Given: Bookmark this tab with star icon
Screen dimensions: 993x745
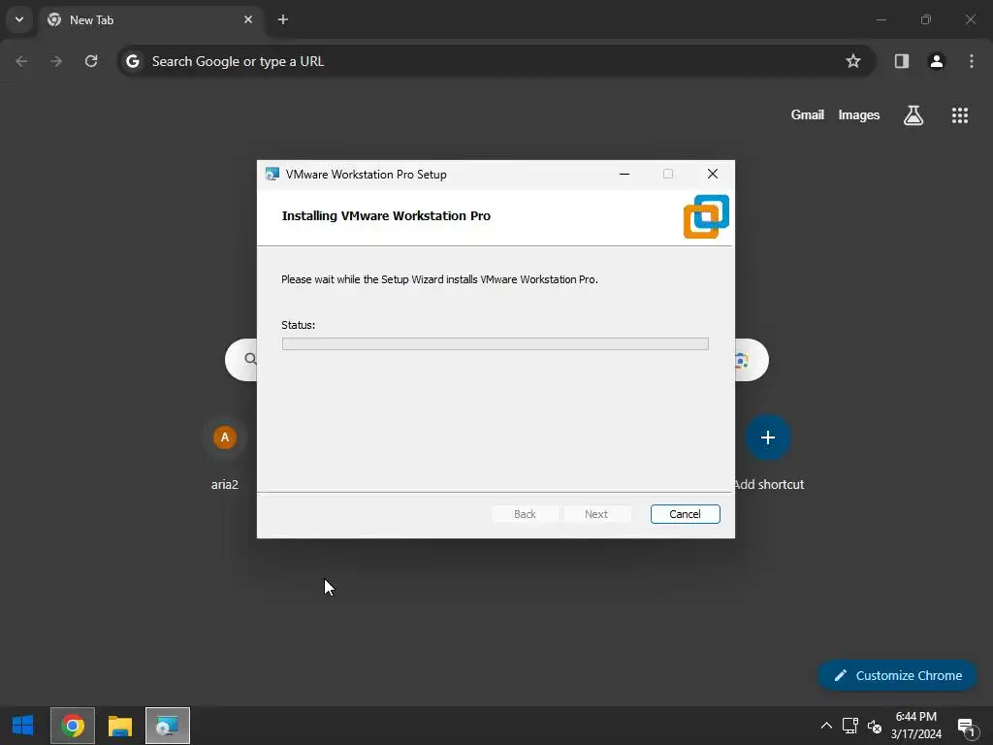Looking at the screenshot, I should [x=853, y=61].
